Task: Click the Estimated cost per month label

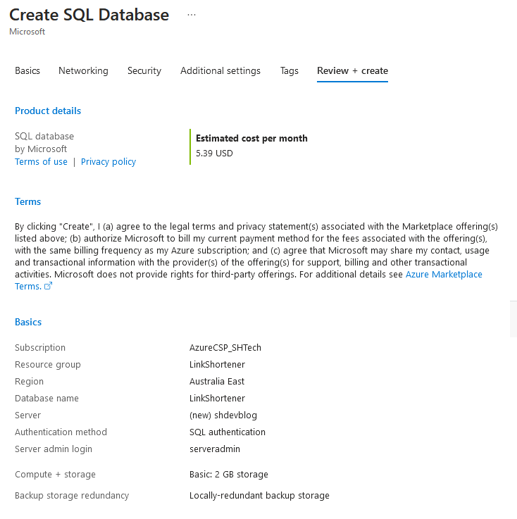Action: click(x=251, y=138)
